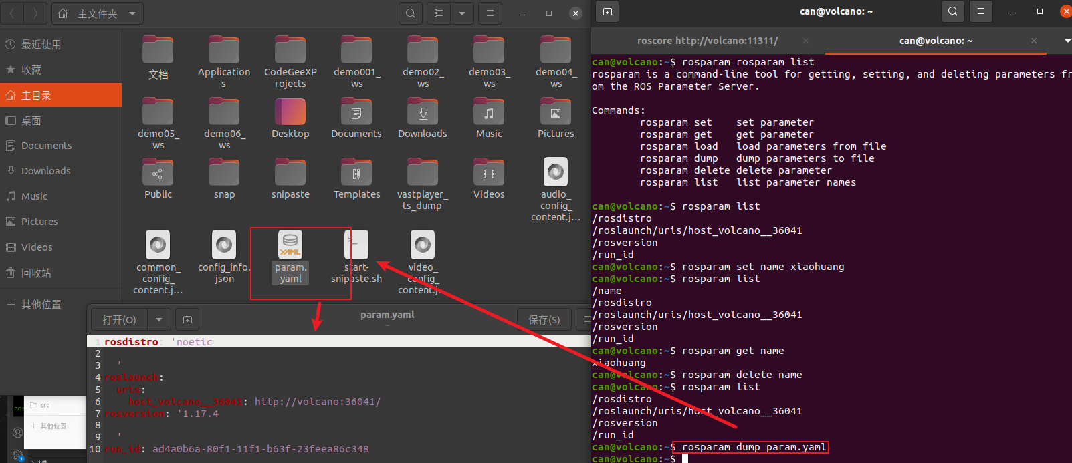Close the can@volcano terminal tab
The image size is (1072, 463).
point(1034,41)
